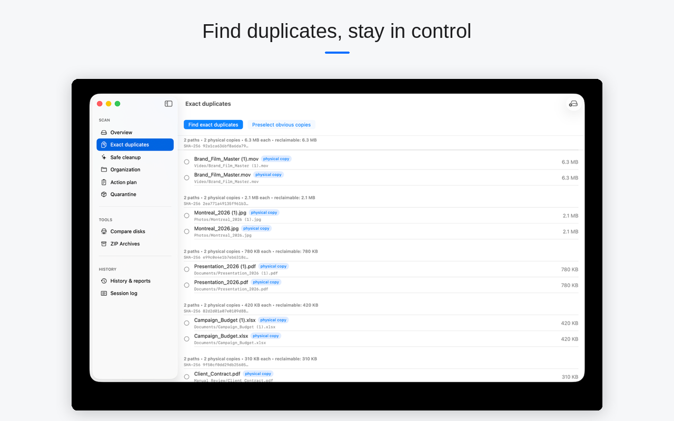This screenshot has width=674, height=421.
Task: Click the Exact duplicates page title
Action: click(x=208, y=104)
